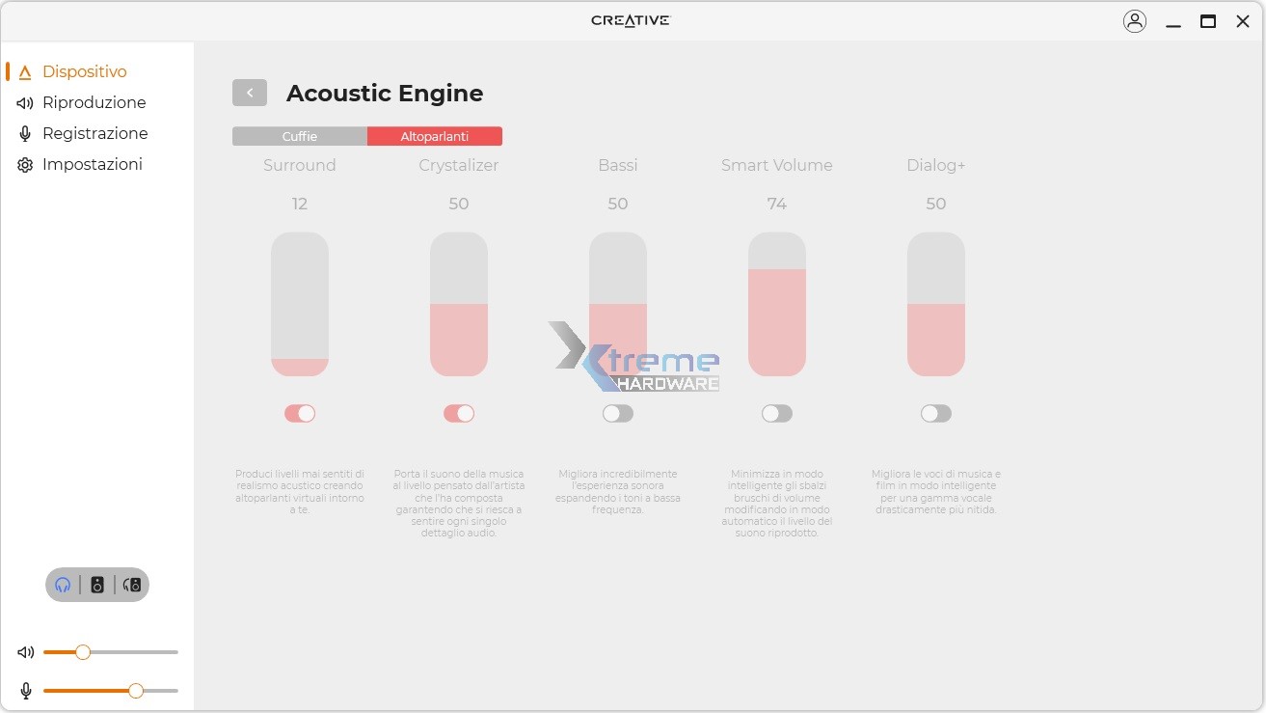Disable the Surround toggle

pos(300,413)
